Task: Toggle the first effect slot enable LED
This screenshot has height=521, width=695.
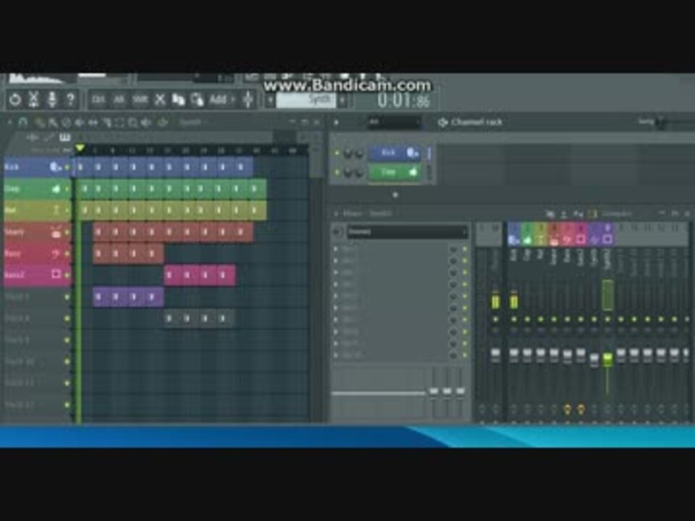Action: click(465, 250)
